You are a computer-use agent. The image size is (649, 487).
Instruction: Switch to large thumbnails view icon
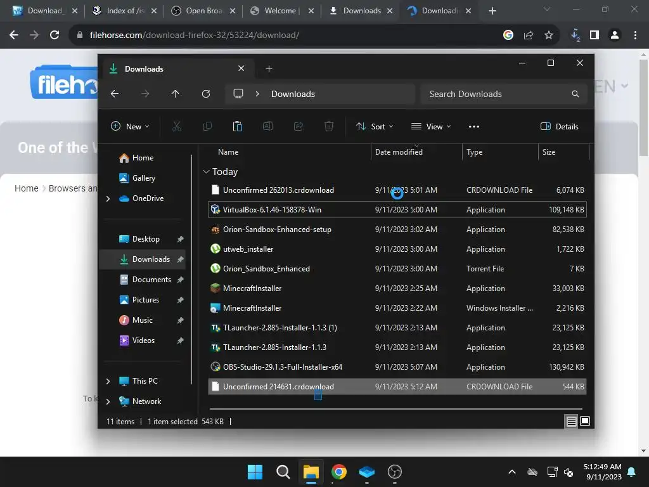tap(585, 421)
